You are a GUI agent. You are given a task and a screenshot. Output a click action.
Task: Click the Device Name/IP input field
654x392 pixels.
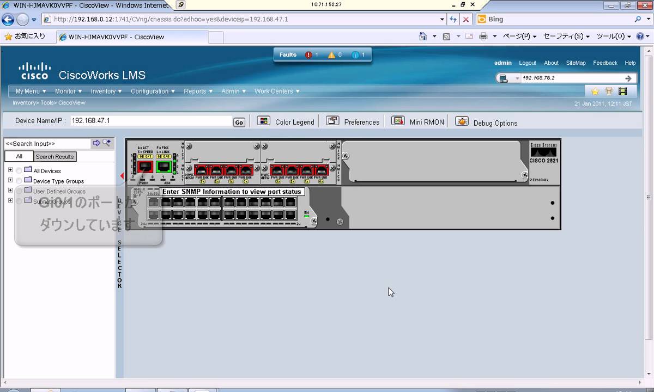coord(151,121)
